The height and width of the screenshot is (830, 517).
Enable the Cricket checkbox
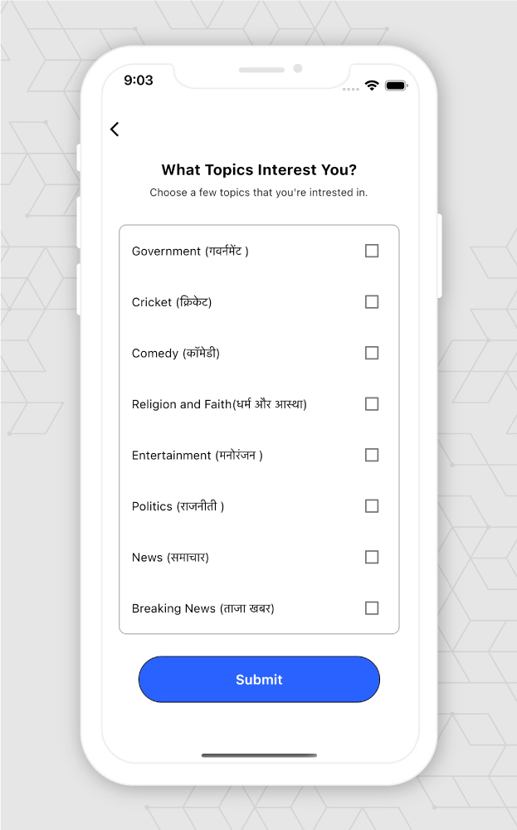click(372, 302)
